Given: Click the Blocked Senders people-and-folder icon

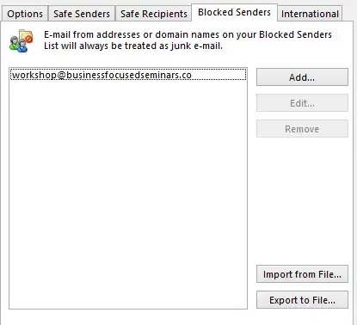Looking at the screenshot, I should [x=22, y=40].
